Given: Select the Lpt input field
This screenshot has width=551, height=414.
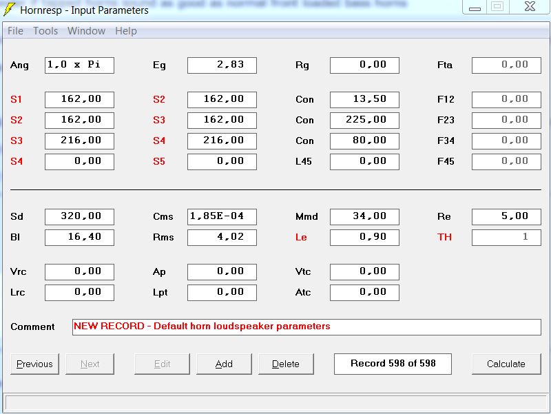Looking at the screenshot, I should point(222,293).
